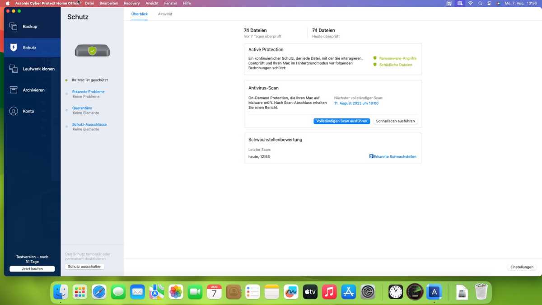Screen dimensions: 542x305
Task: Open Freeform from the Dock
Action: point(291,292)
